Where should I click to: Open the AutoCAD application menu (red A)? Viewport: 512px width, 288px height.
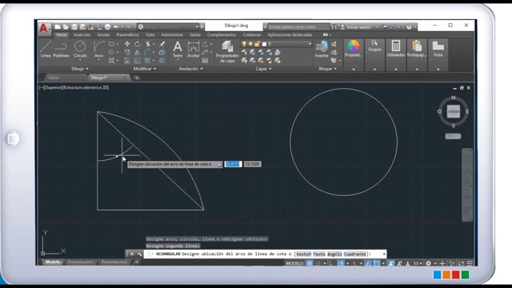click(44, 28)
